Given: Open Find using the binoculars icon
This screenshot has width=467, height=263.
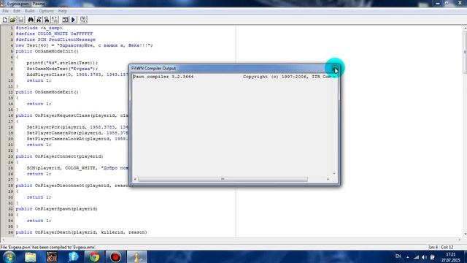Looking at the screenshot, I should pyautogui.click(x=31, y=20).
